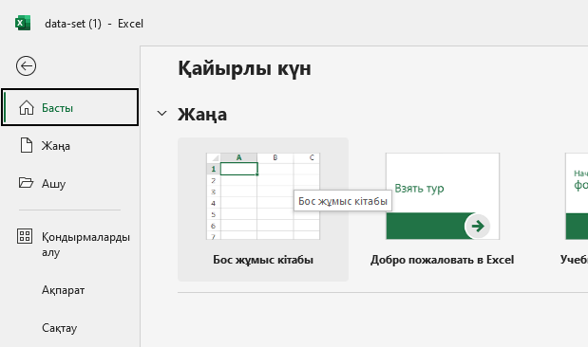Viewport: 588px width, 347px height.
Task: Open the Взять тур template thumbnail
Action: pyautogui.click(x=443, y=196)
